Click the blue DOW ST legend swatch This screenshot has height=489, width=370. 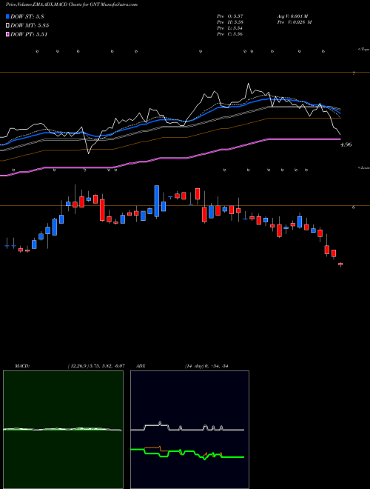8,17
